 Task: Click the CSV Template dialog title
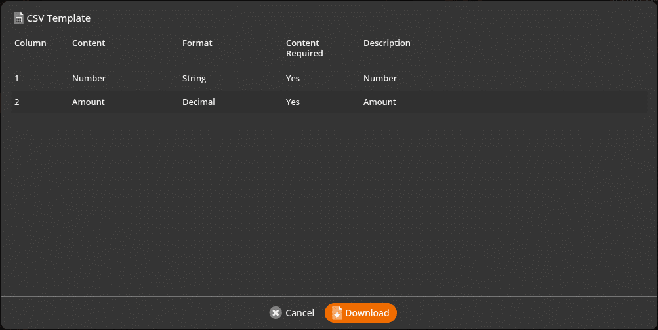[x=58, y=18]
